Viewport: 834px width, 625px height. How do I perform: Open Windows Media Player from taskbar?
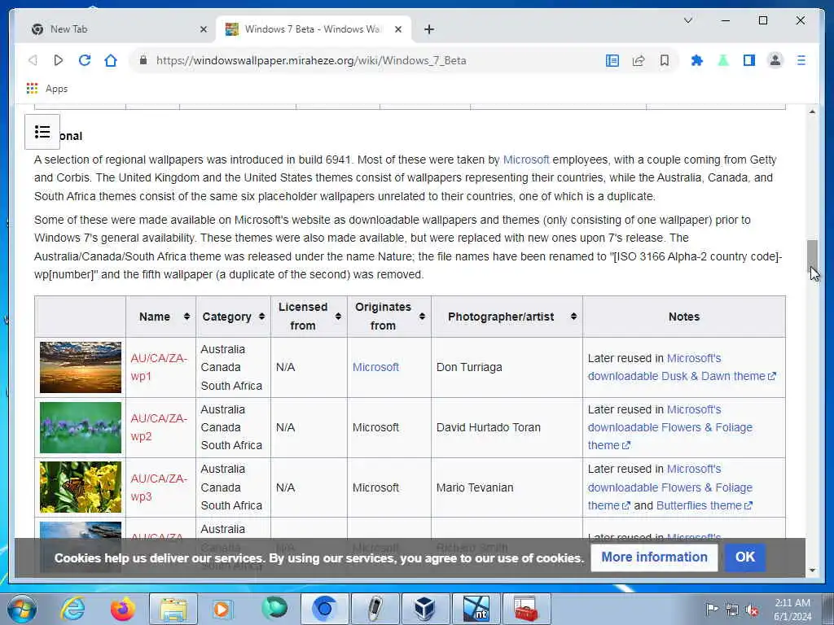222,609
